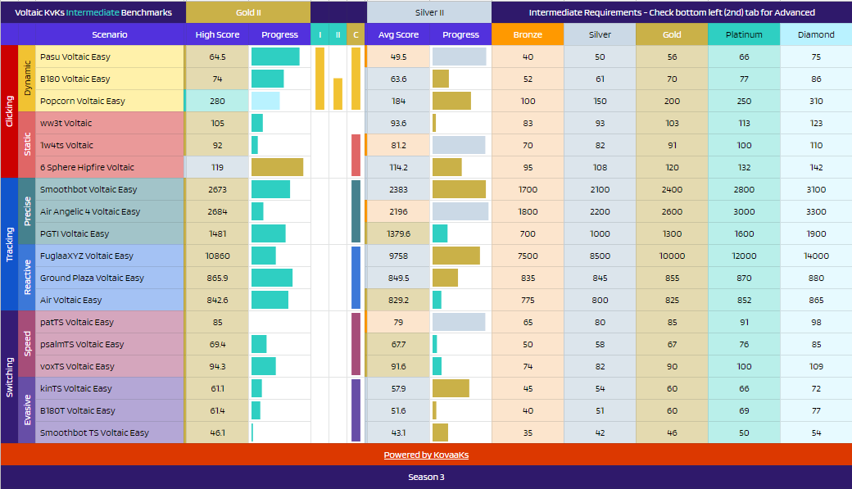Click the 6 Sphere Hipfire gold progress bar
The image size is (852, 489).
(277, 167)
